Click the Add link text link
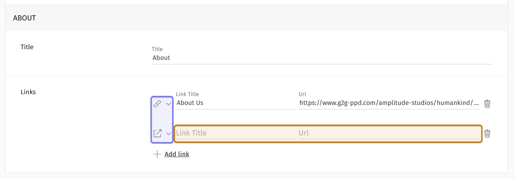Image resolution: width=515 pixels, height=179 pixels. (177, 154)
